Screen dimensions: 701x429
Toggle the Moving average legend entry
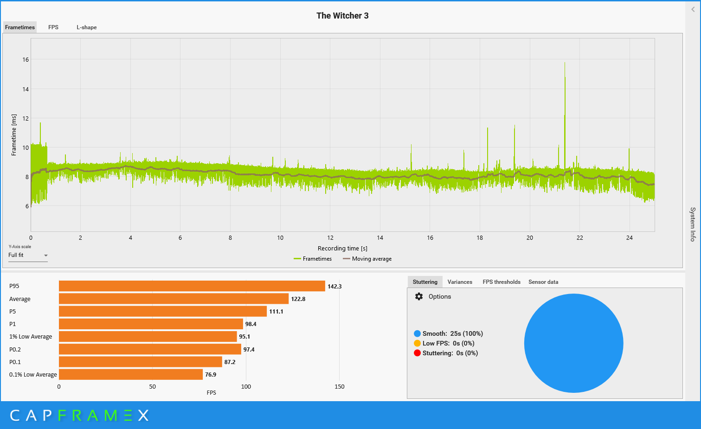coord(367,259)
